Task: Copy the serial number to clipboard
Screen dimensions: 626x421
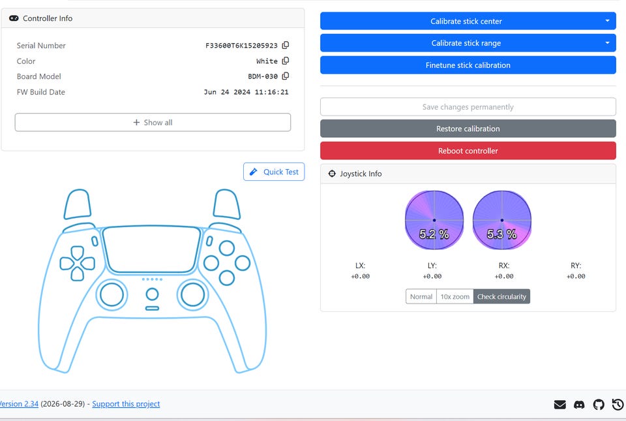Action: [286, 45]
